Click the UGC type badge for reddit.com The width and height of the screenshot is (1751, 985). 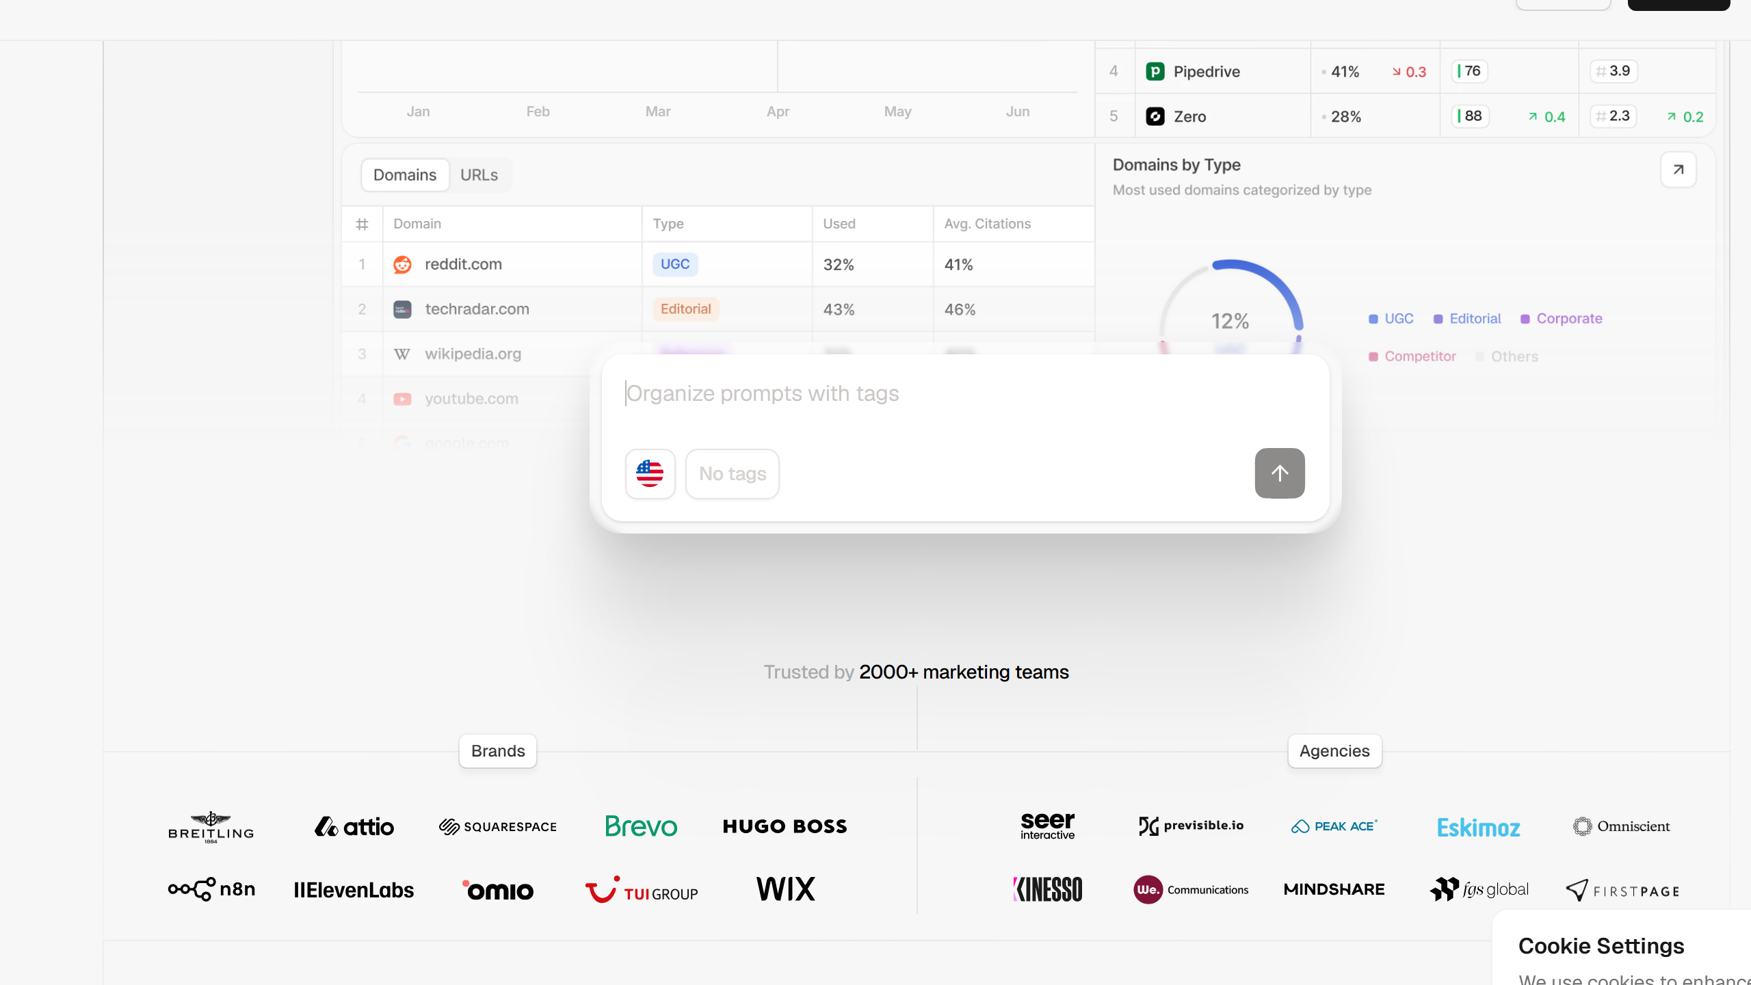pyautogui.click(x=675, y=264)
